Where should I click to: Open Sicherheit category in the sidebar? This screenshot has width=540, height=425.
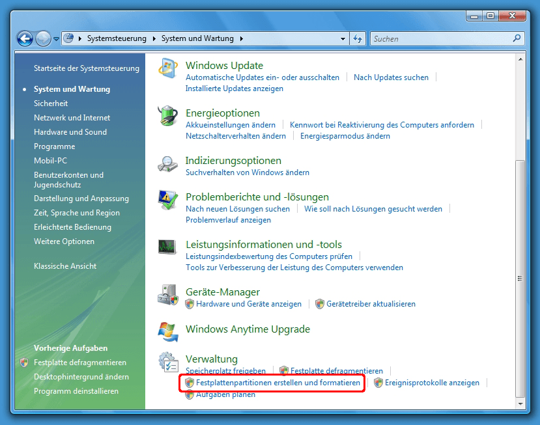coord(51,103)
